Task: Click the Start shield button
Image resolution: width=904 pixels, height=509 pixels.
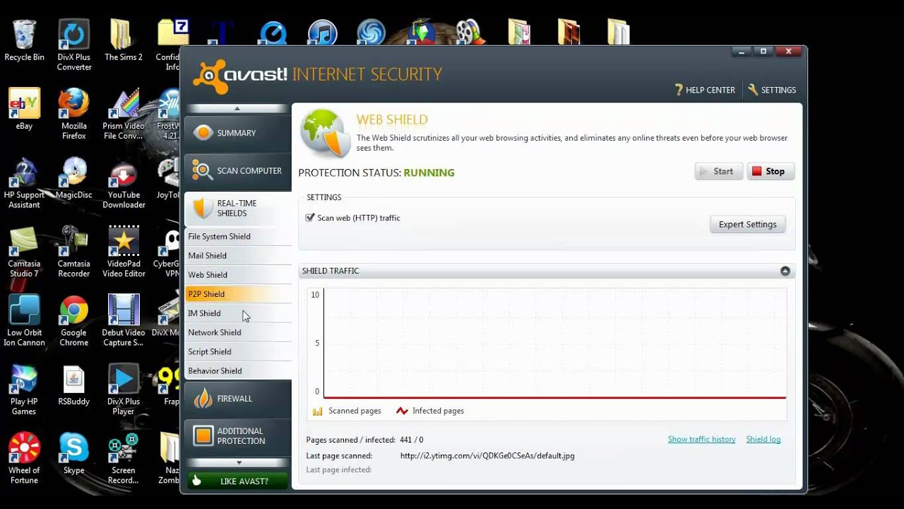Action: (x=718, y=171)
